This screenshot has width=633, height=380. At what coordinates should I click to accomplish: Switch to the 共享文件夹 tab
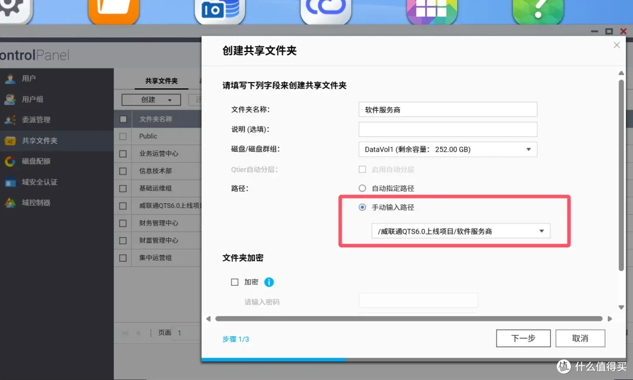point(162,81)
